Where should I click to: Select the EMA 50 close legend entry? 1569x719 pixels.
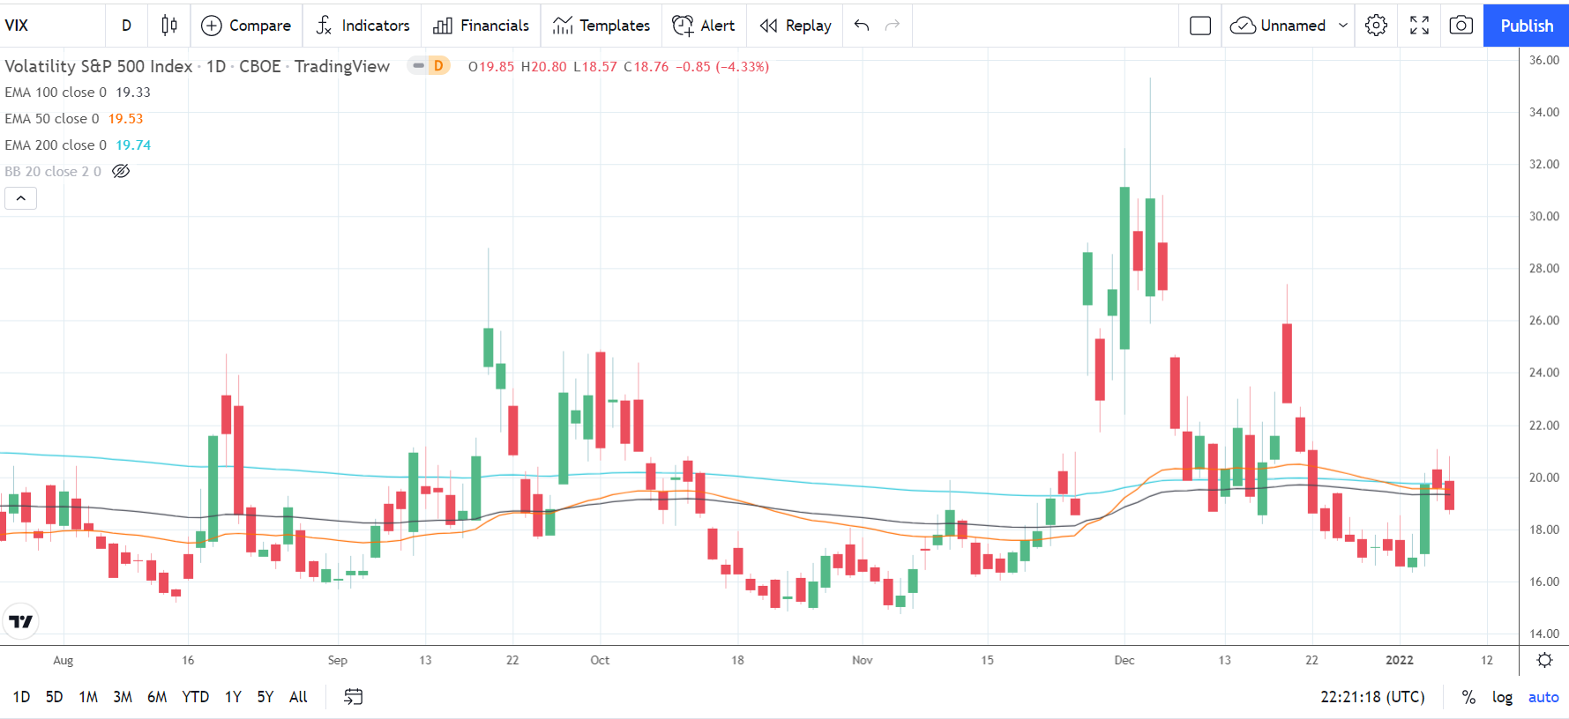click(x=52, y=118)
